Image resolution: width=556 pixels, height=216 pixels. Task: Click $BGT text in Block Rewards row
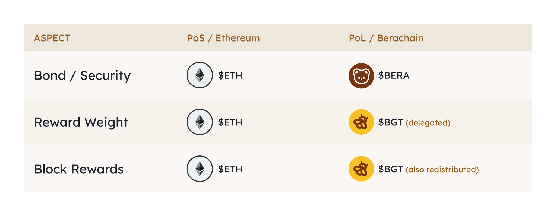click(x=391, y=169)
